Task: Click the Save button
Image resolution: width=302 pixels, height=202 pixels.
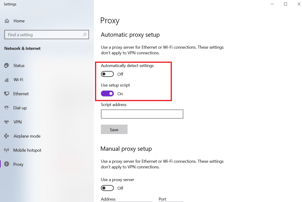Action: point(114,129)
